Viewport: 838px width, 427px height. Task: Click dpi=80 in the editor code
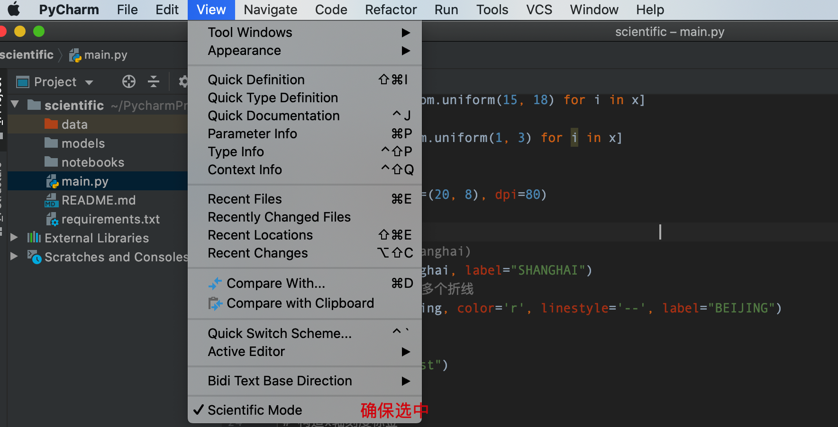[x=518, y=195]
